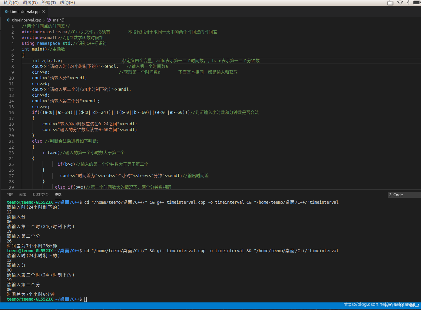The height and width of the screenshot is (310, 421).
Task: Click the #include<cmath> line of code
Action: 41,38
